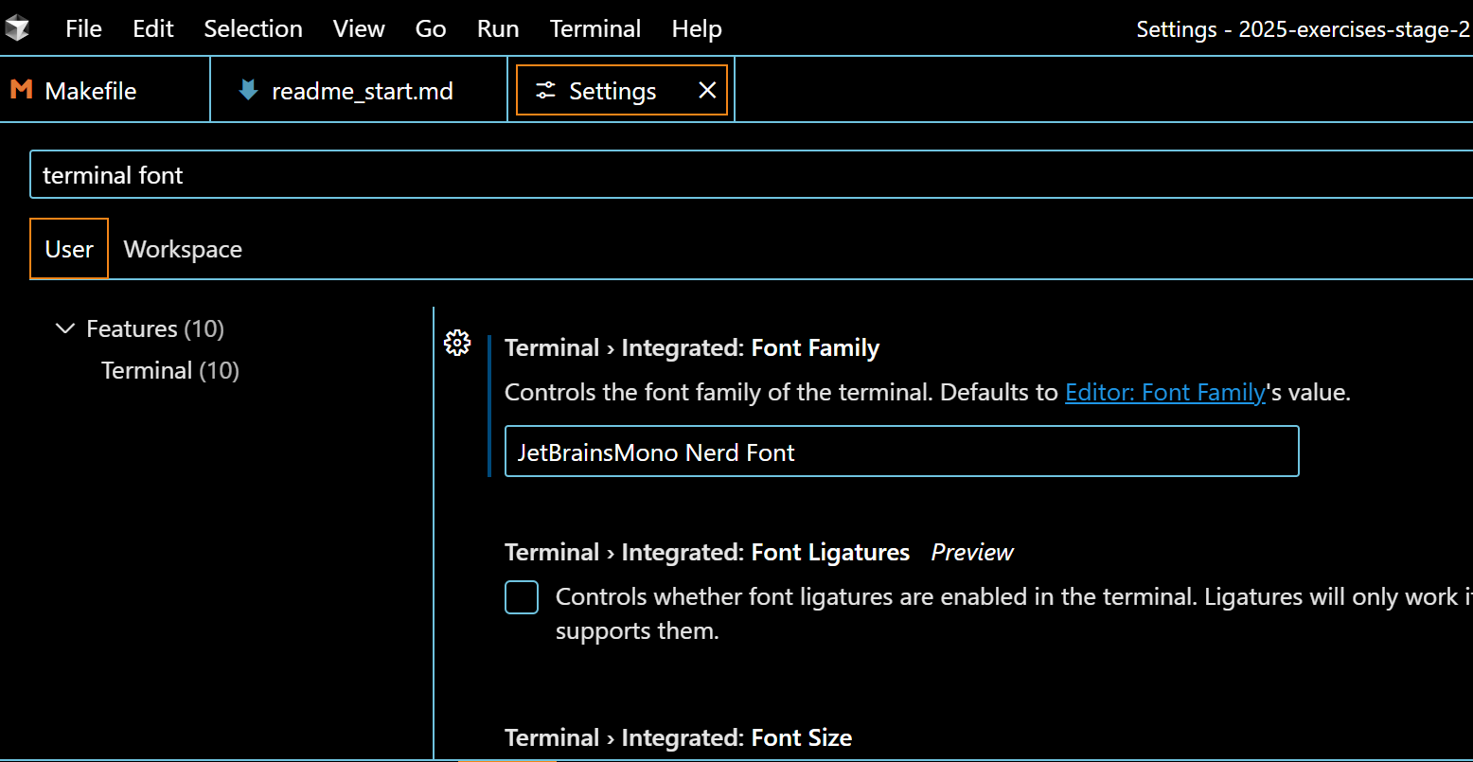Click the settings search box
The height and width of the screenshot is (762, 1473).
pos(748,175)
